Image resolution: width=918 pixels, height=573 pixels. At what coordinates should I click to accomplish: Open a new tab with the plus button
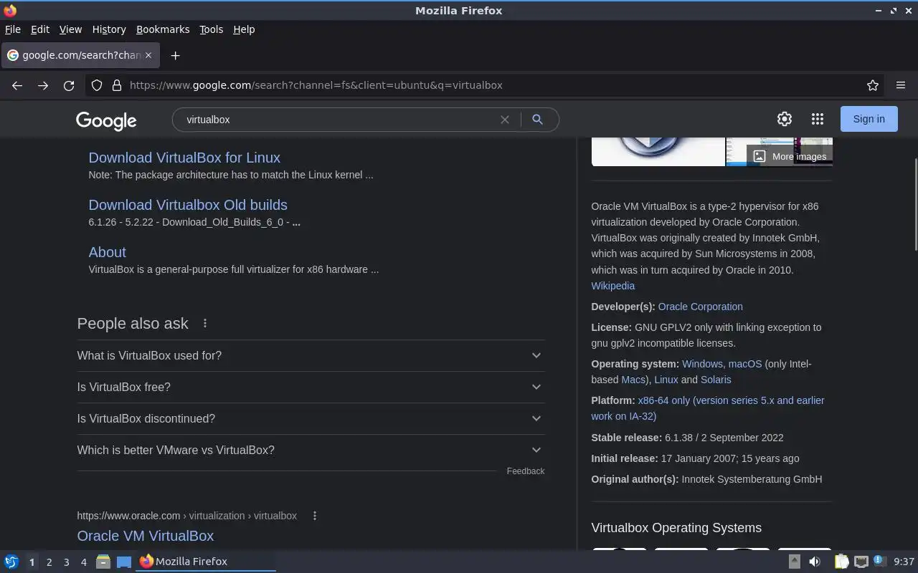175,55
